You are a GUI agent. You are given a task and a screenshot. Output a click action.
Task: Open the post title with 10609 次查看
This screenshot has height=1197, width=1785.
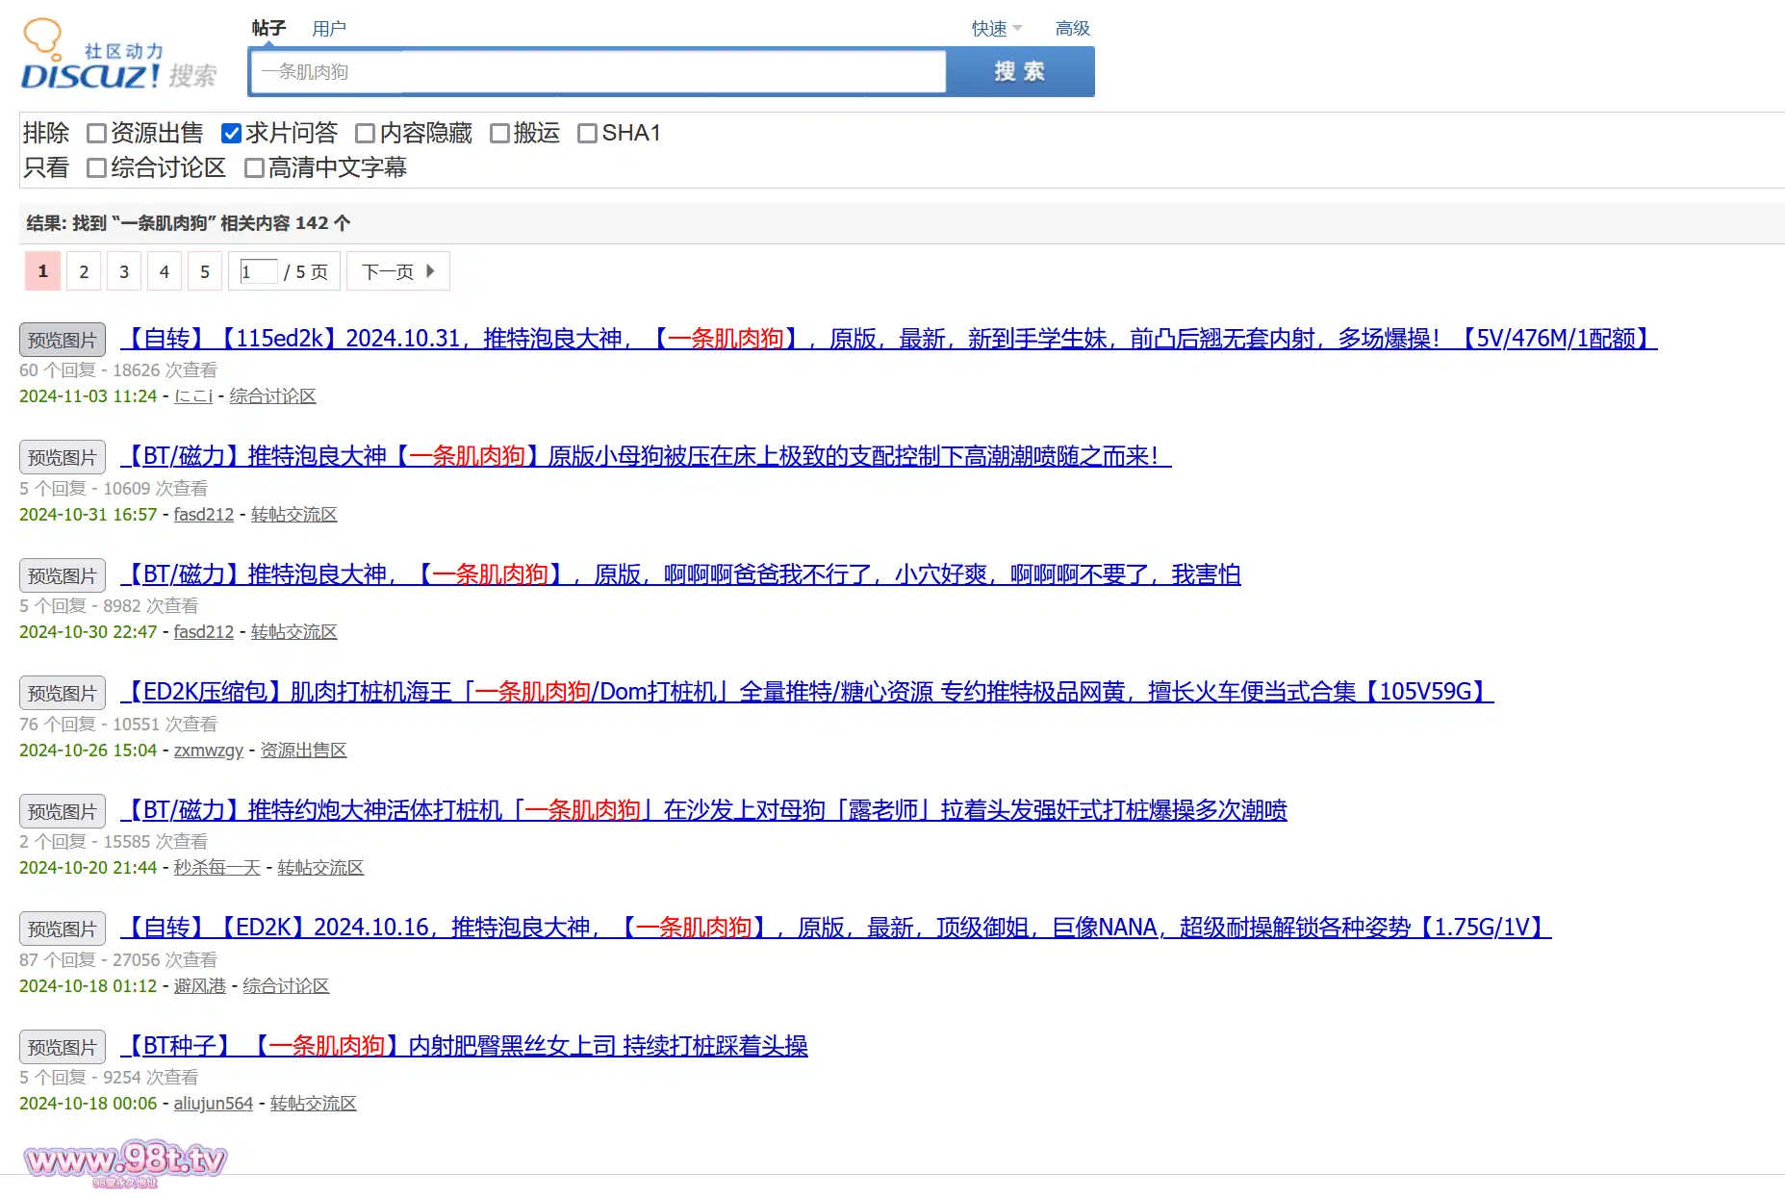(646, 456)
